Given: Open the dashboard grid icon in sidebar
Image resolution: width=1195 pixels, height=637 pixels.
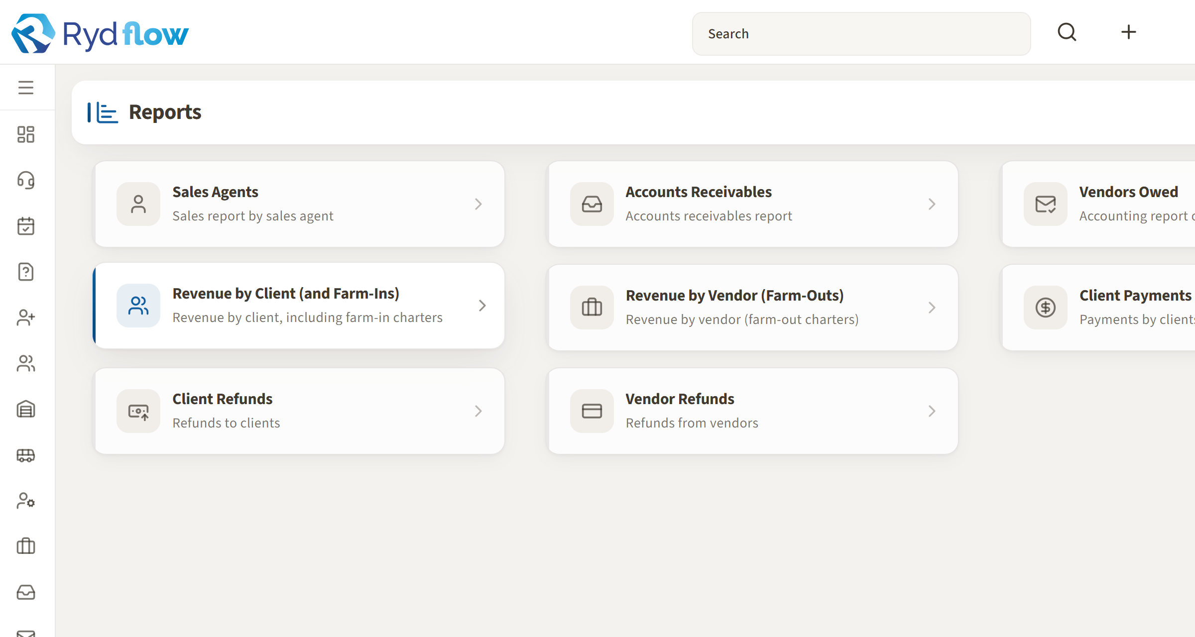Looking at the screenshot, I should click(x=26, y=134).
